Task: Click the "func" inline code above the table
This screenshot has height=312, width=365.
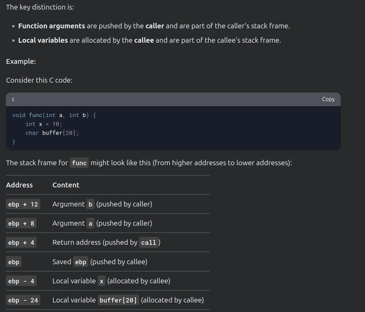Action: (x=79, y=163)
